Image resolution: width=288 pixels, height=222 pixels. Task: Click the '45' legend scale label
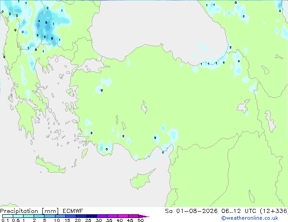(x=130, y=220)
